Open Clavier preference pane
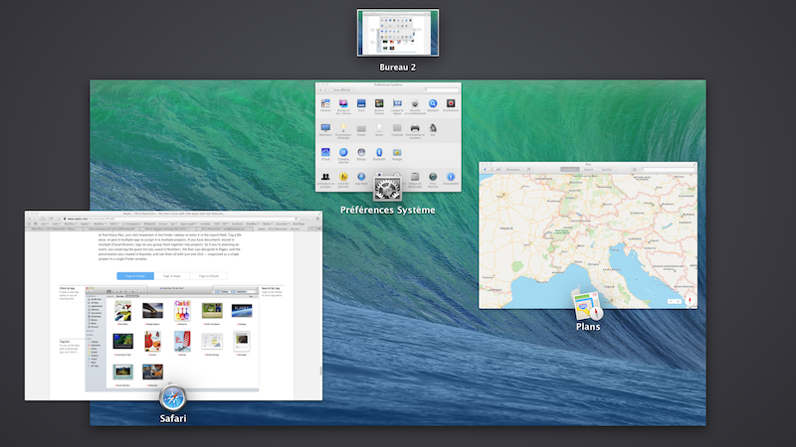The height and width of the screenshot is (447, 796). tap(361, 130)
